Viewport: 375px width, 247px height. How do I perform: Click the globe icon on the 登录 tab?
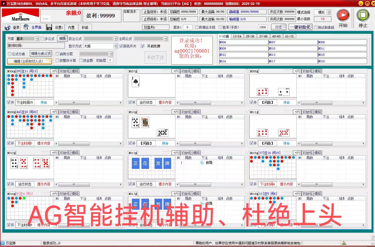8,28
